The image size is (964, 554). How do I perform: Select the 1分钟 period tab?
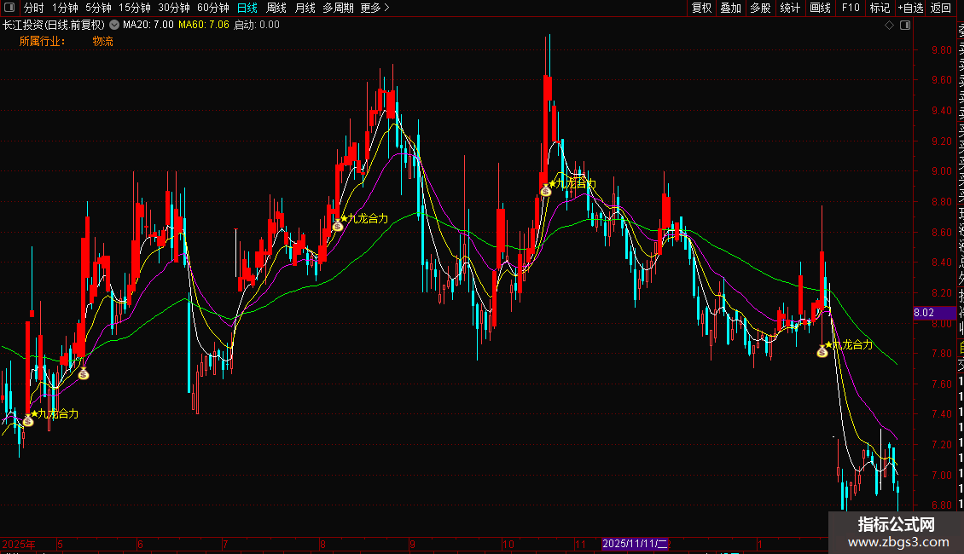click(x=65, y=8)
